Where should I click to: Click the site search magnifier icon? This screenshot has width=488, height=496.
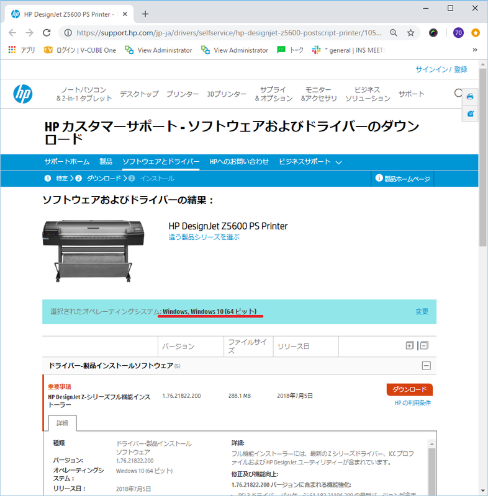coord(458,93)
